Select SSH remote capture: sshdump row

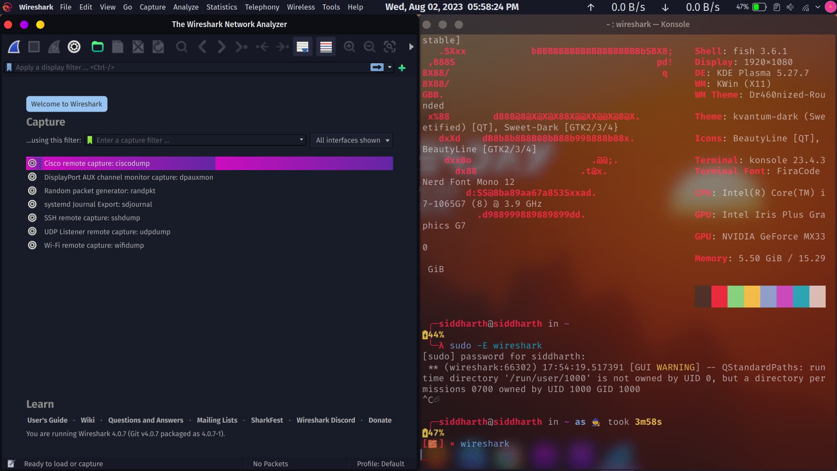(x=209, y=218)
